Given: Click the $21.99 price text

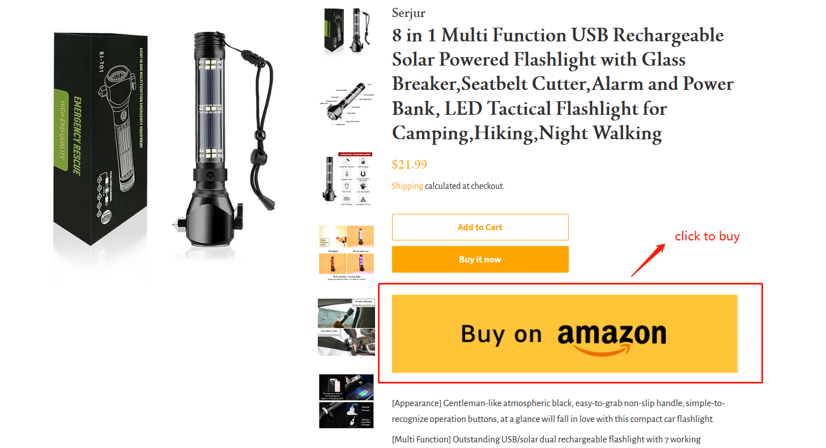Looking at the screenshot, I should click(x=409, y=165).
